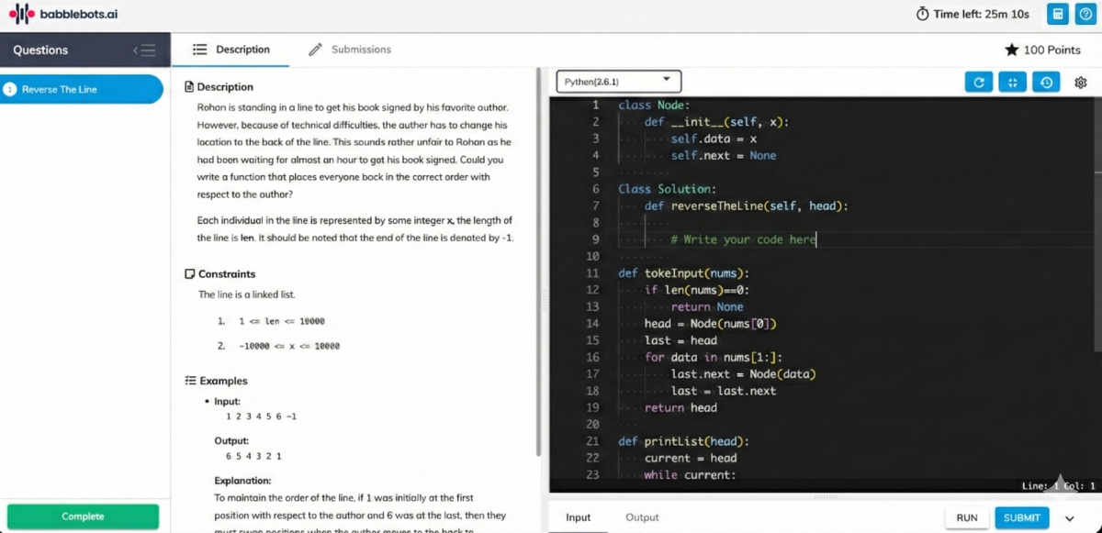Click the babblebots.ai logo
The image size is (1102, 533).
coord(63,14)
